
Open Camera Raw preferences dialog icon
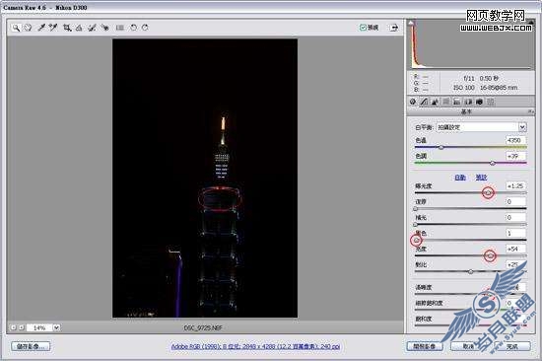pos(120,28)
